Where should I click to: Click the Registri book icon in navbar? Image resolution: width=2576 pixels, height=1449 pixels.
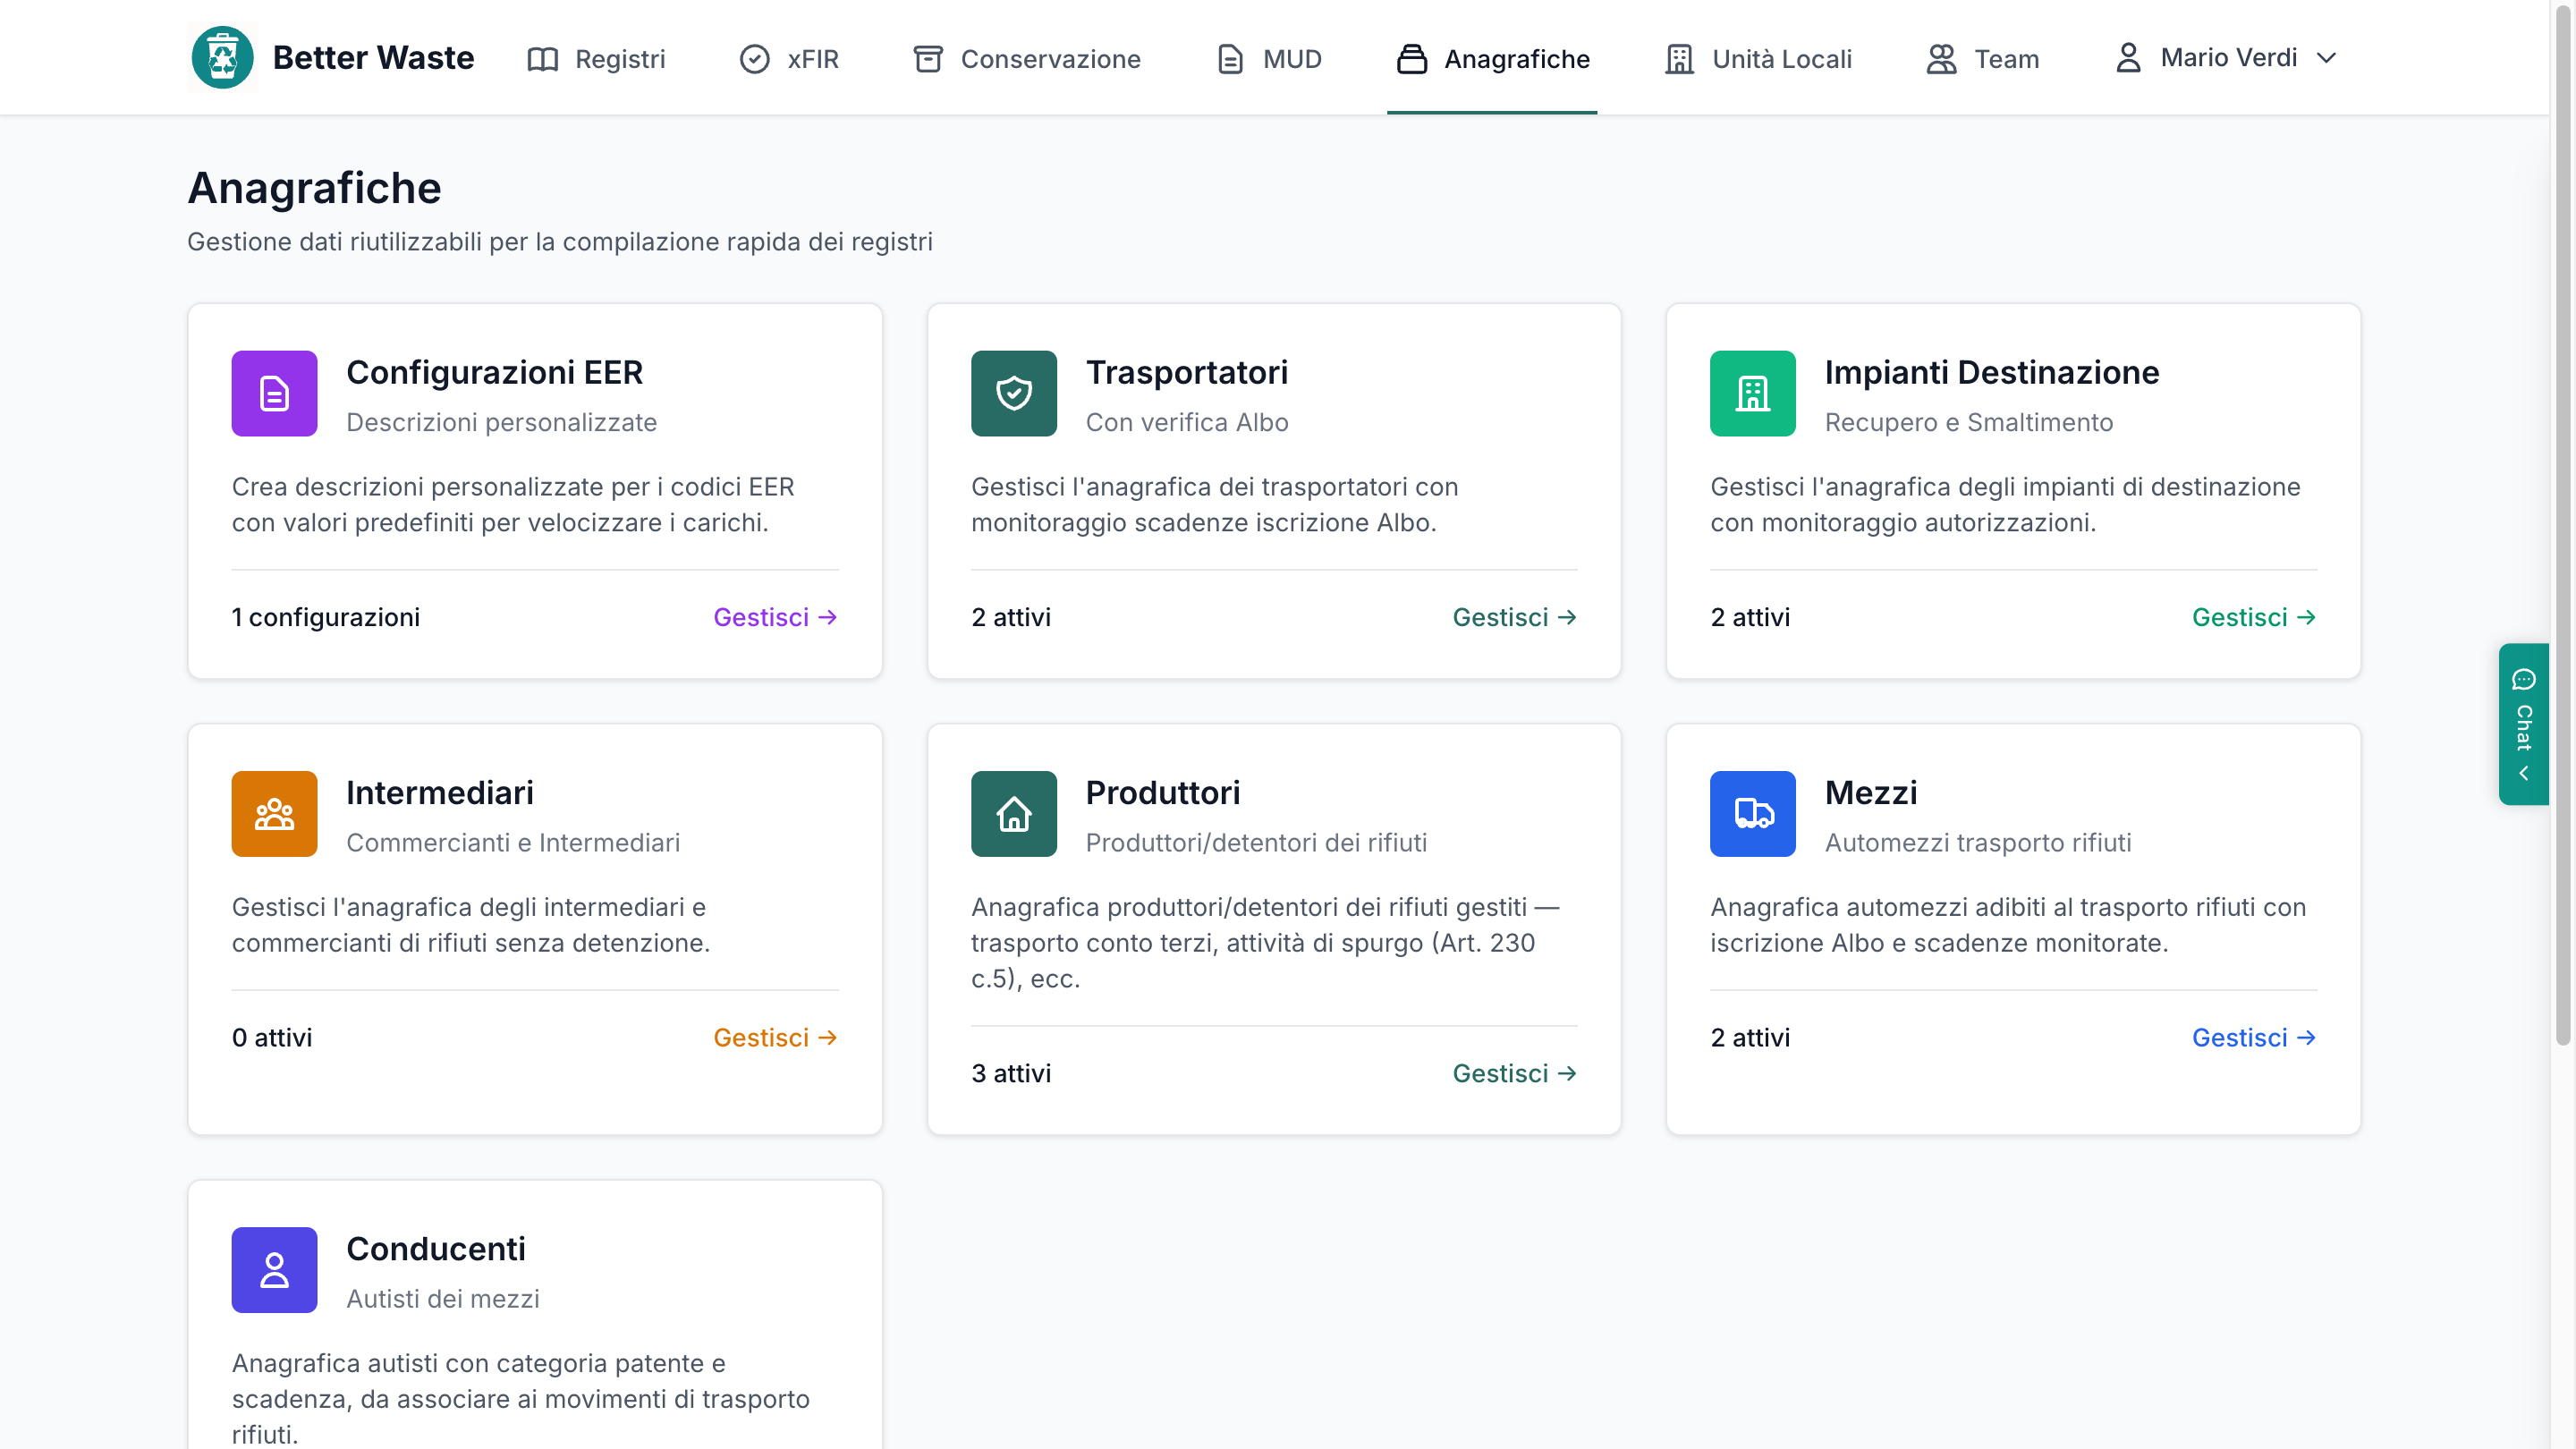(542, 59)
